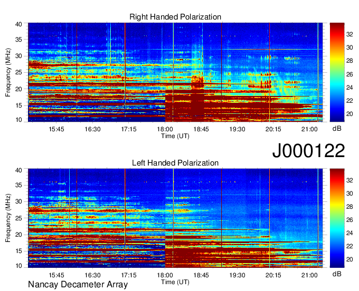Click the 26 dB label on the top color bar
Screen dimensions: 359x291
349,74
